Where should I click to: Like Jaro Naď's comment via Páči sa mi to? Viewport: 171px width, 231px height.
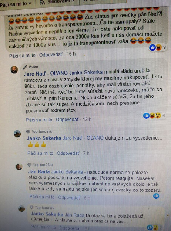click(39, 120)
